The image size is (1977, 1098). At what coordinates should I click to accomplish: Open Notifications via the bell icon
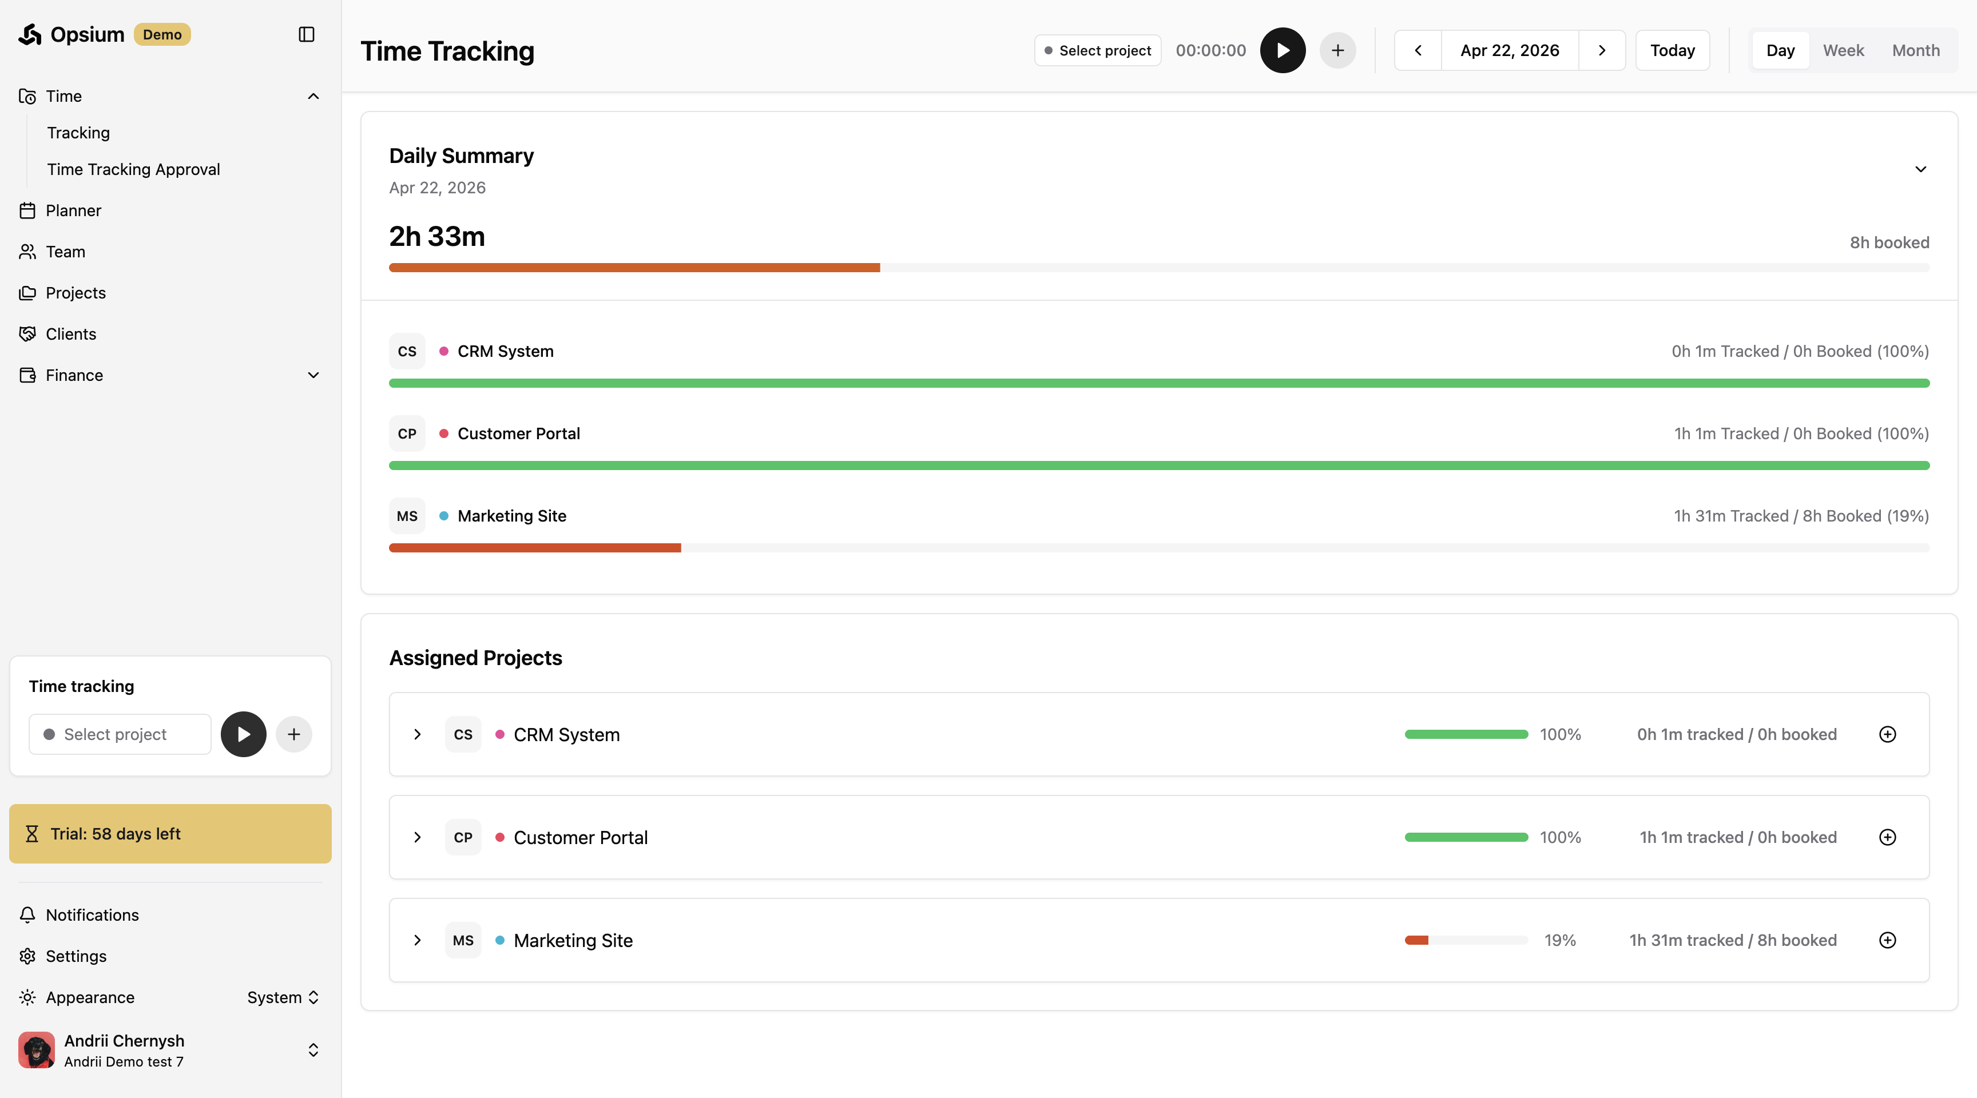(x=27, y=914)
